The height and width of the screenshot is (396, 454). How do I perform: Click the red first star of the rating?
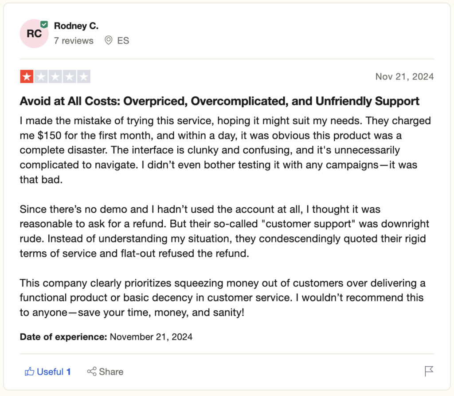point(27,76)
